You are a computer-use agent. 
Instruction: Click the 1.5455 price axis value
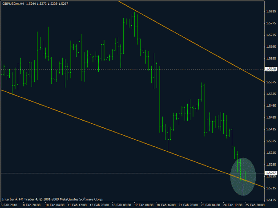[x=271, y=118]
